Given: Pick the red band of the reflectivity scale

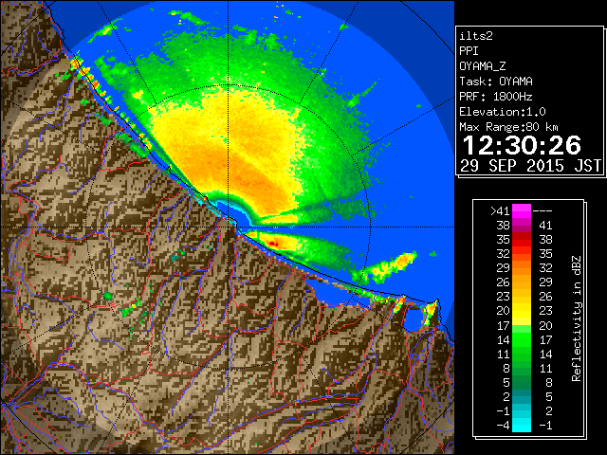Looking at the screenshot, I should 522,240.
